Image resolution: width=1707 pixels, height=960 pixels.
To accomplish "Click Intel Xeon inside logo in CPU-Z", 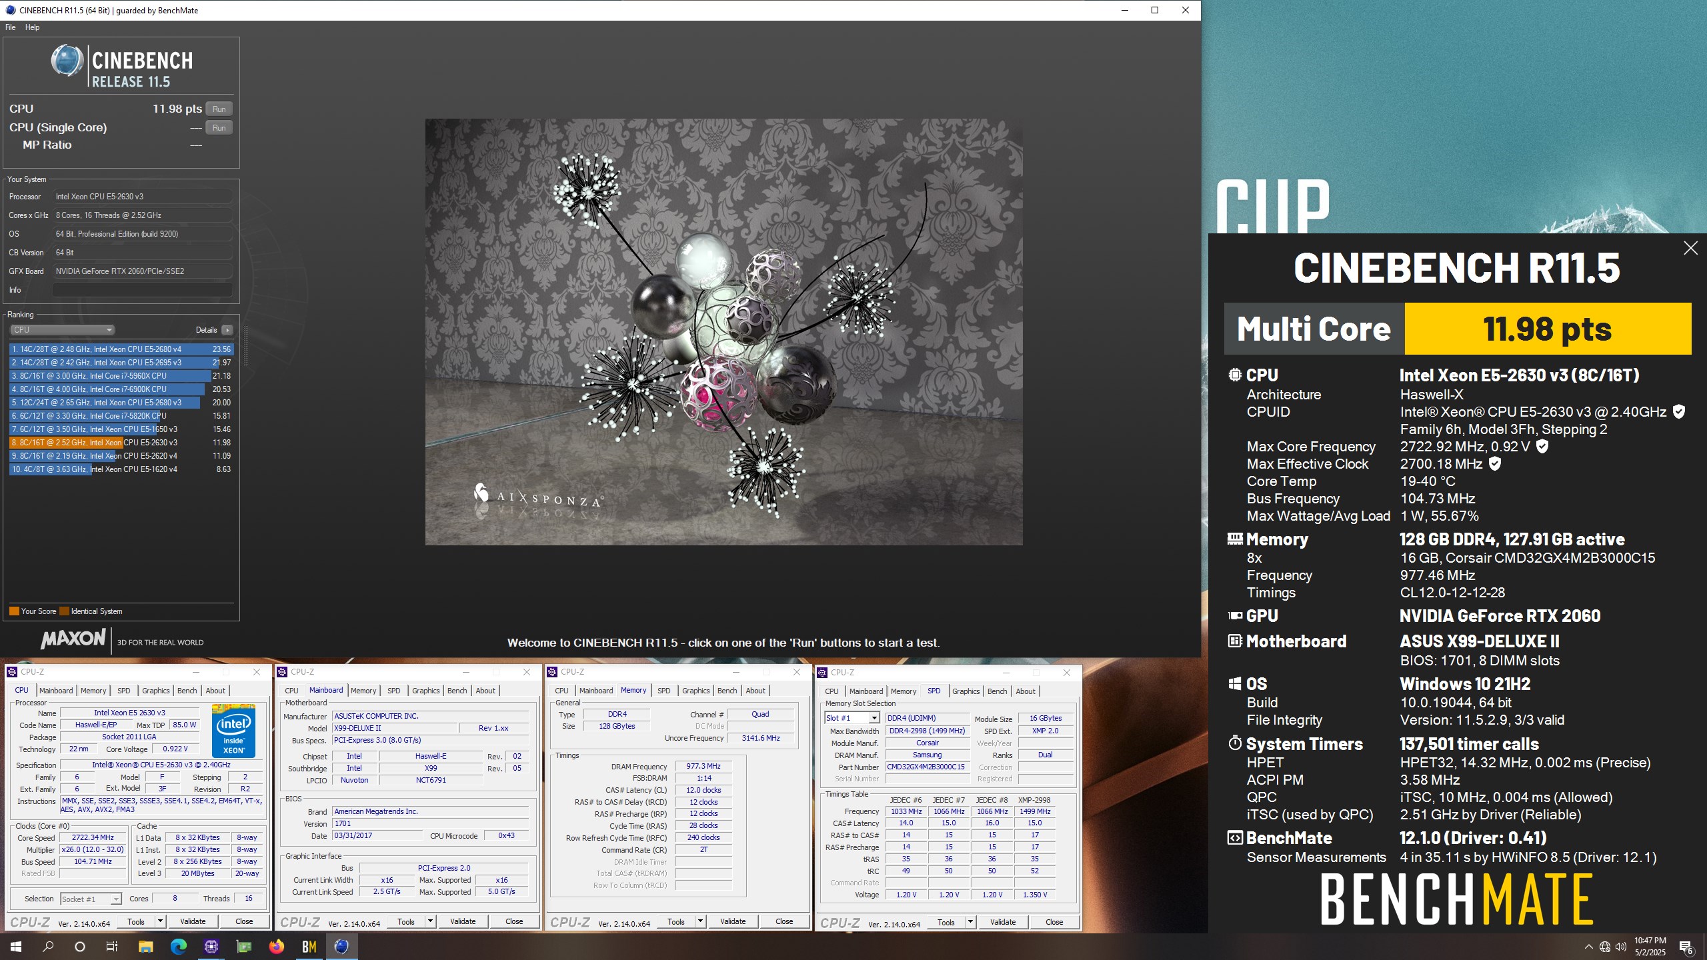I will click(x=233, y=731).
